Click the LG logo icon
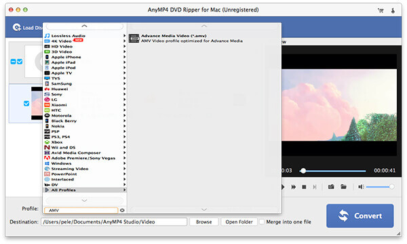The width and height of the screenshot is (407, 244). (47, 100)
